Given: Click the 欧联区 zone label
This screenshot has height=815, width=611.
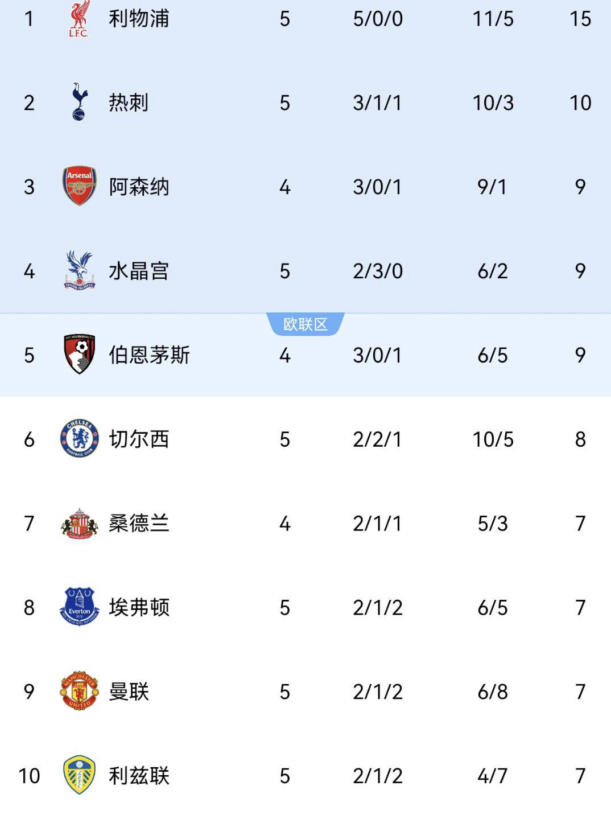Looking at the screenshot, I should pyautogui.click(x=305, y=324).
